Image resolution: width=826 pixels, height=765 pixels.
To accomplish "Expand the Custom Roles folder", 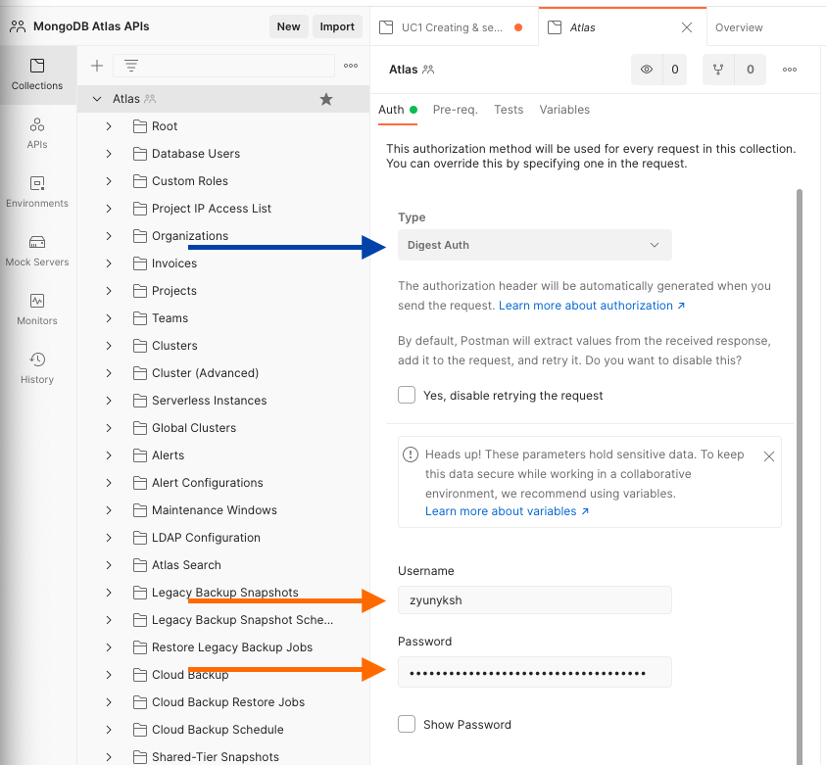I will click(x=109, y=181).
